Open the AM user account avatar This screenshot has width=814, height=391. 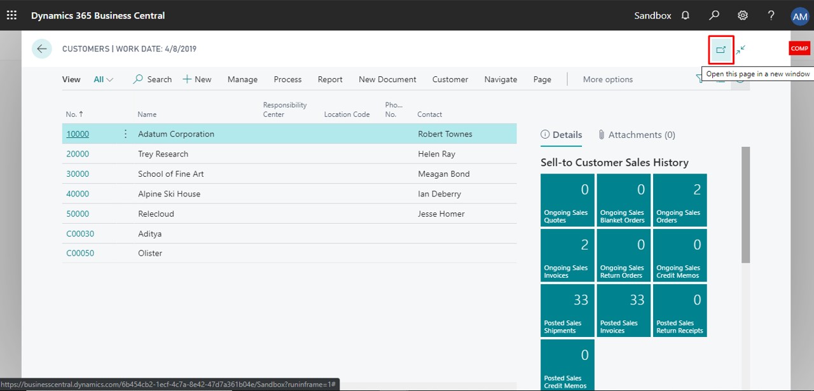[799, 17]
